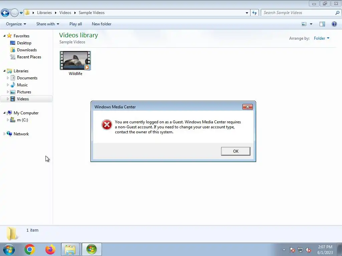
Task: Click OK in Windows Media Center dialog
Action: [x=235, y=151]
